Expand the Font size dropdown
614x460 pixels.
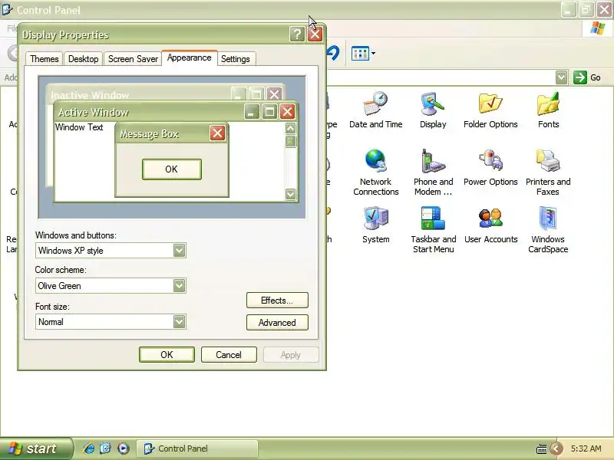(x=180, y=321)
